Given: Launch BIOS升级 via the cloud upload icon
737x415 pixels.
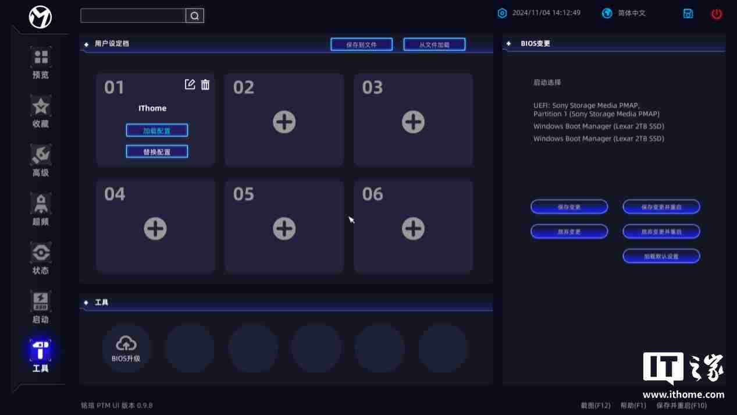Looking at the screenshot, I should pos(126,344).
